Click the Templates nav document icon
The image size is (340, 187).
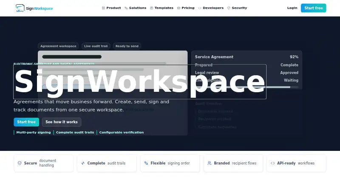152,8
